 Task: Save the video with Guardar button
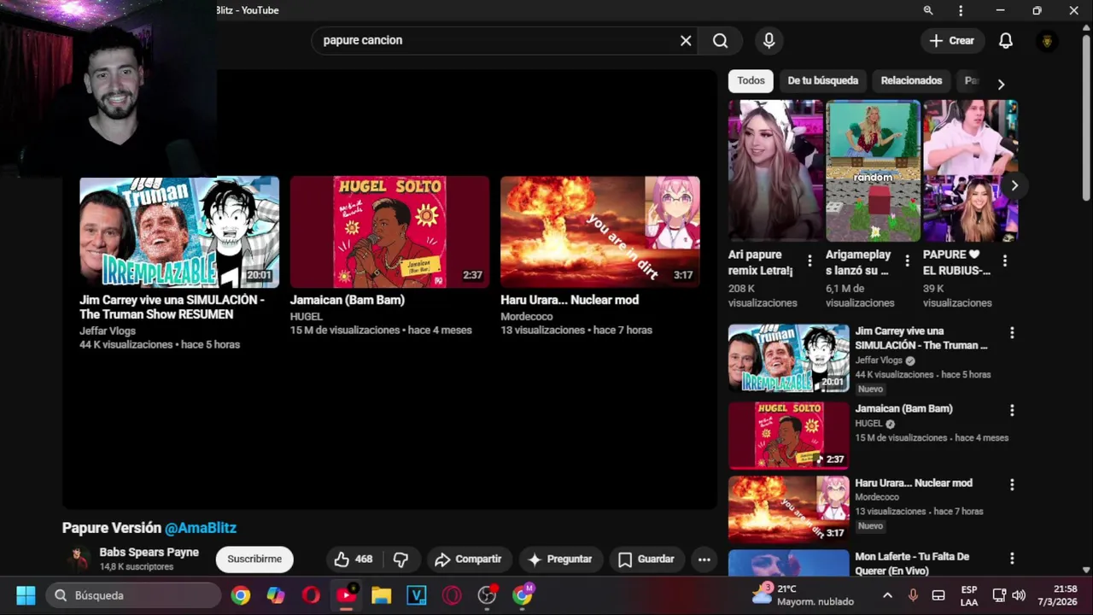[646, 559]
